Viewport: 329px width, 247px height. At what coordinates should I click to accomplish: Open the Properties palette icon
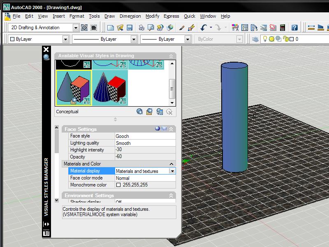click(235, 28)
